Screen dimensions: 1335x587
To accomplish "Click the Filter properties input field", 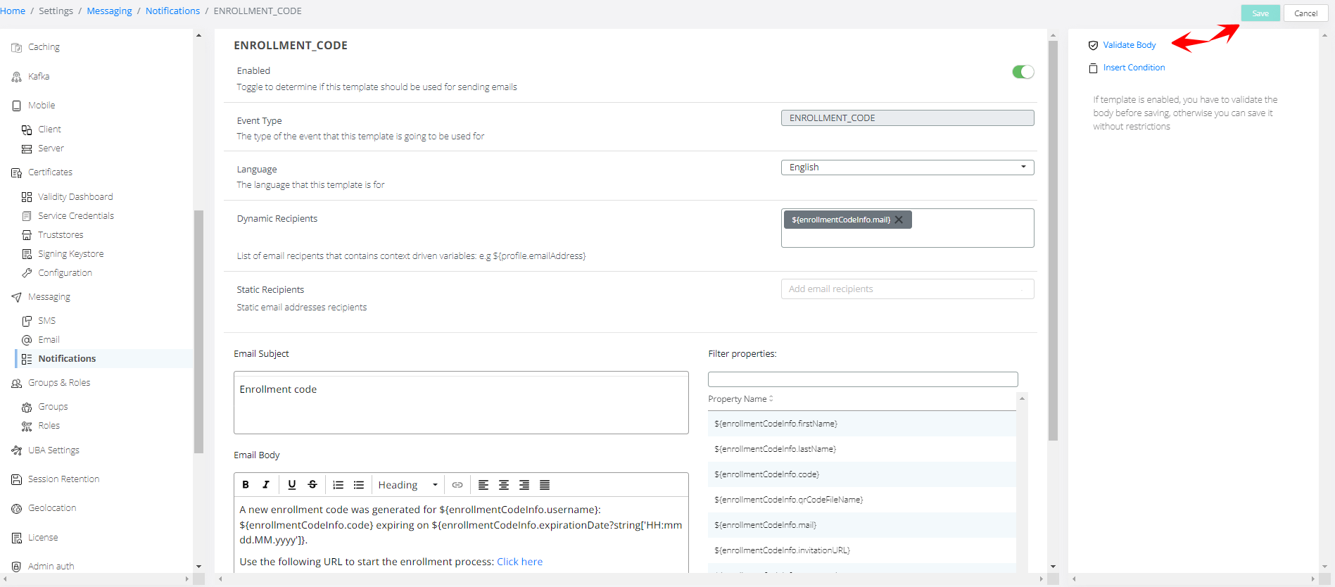I will click(863, 379).
